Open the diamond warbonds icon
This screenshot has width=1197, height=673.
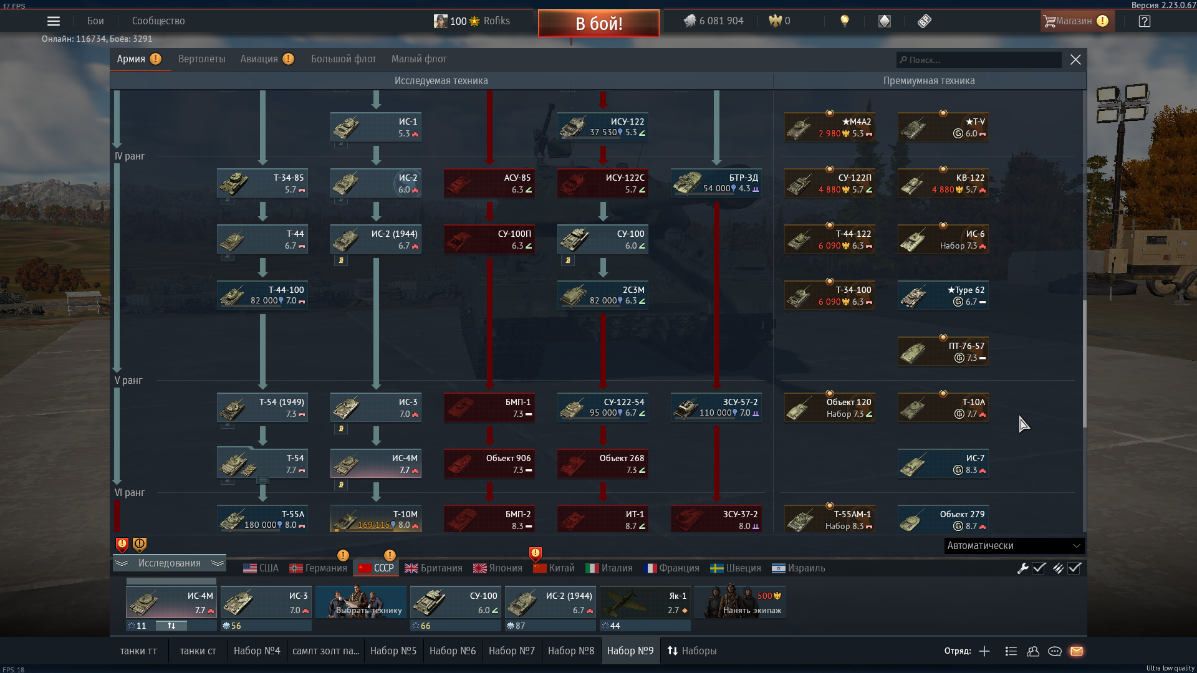885,21
